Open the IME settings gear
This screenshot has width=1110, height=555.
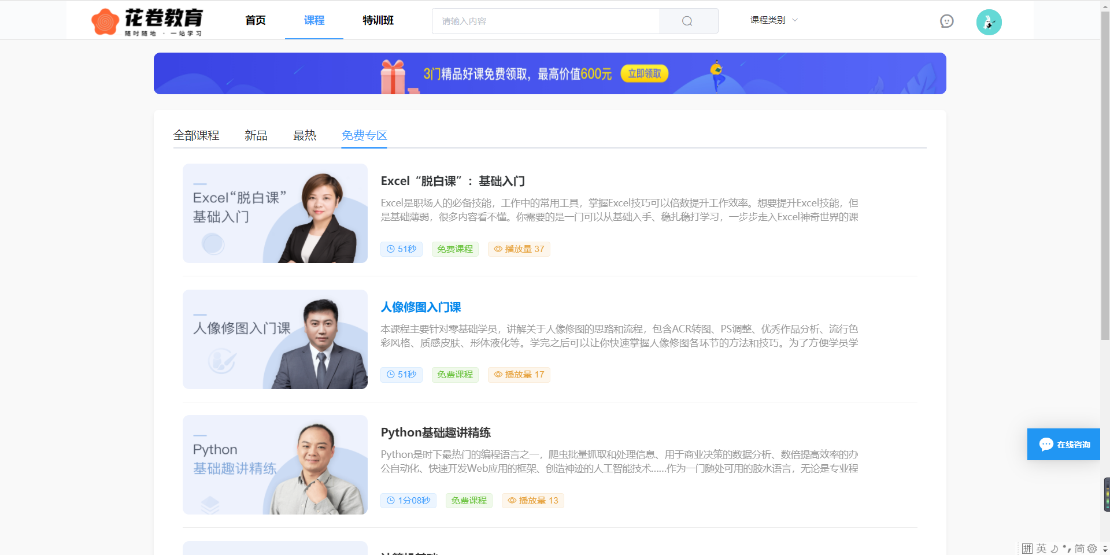tap(1092, 549)
